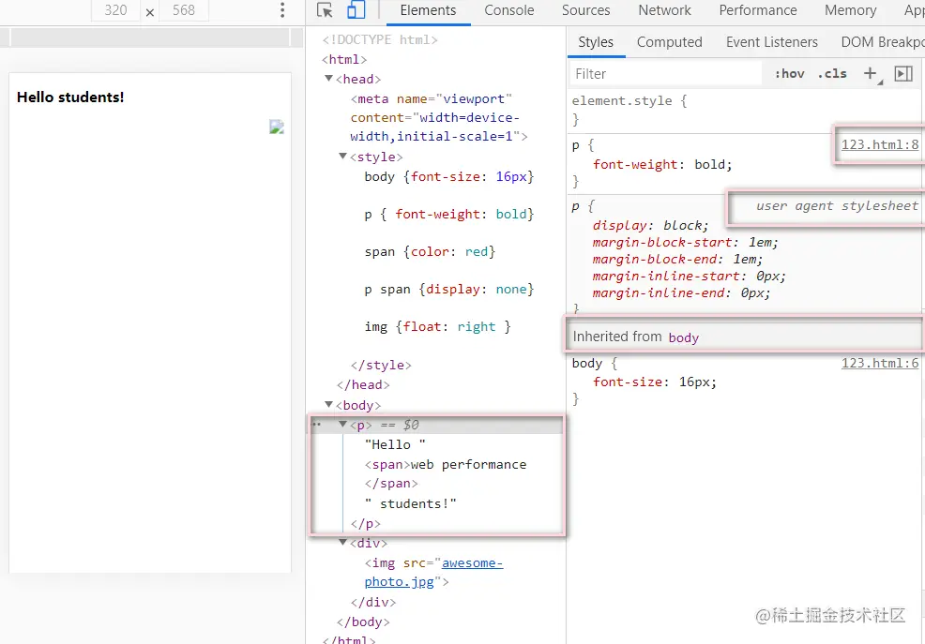The height and width of the screenshot is (644, 925).
Task: Select the html opening tag row
Action: click(x=344, y=59)
